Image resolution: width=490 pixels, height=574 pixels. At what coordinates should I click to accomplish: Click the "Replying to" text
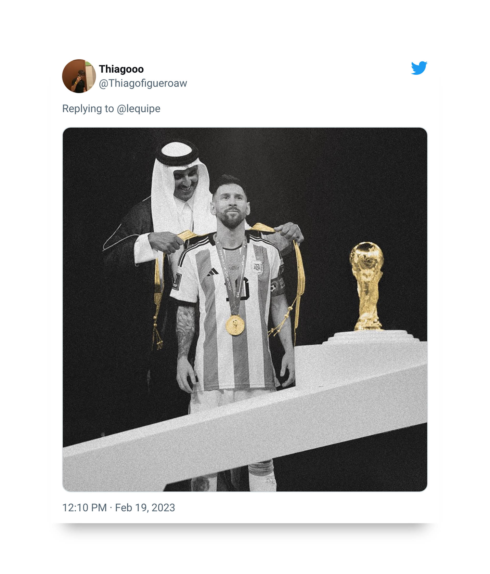[x=88, y=109]
